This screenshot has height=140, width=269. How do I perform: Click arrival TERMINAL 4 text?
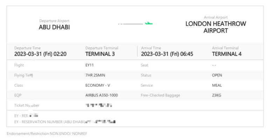(x=227, y=54)
